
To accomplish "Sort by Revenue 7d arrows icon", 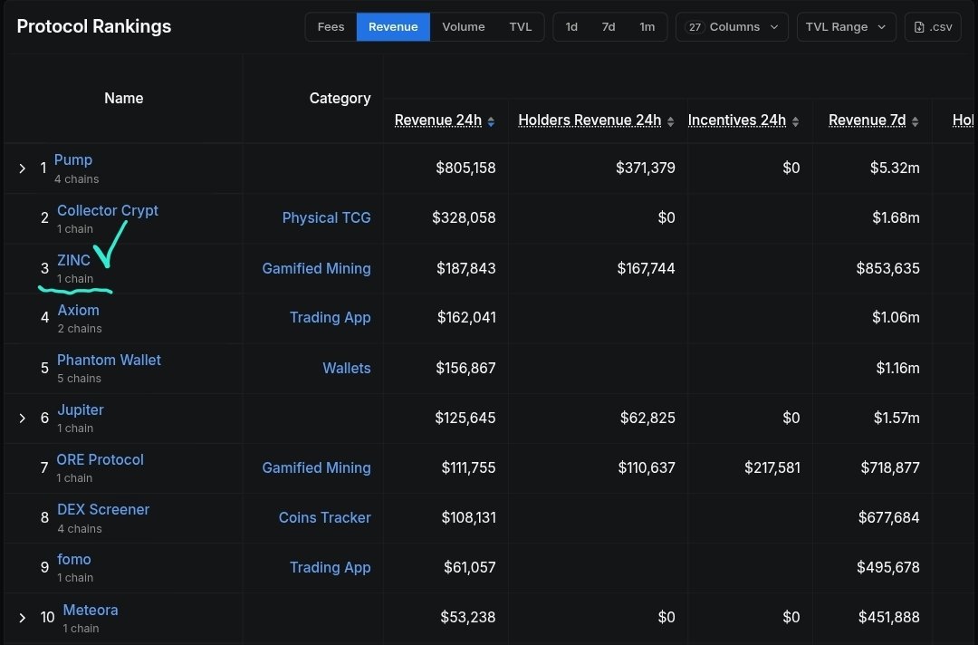I will point(915,121).
